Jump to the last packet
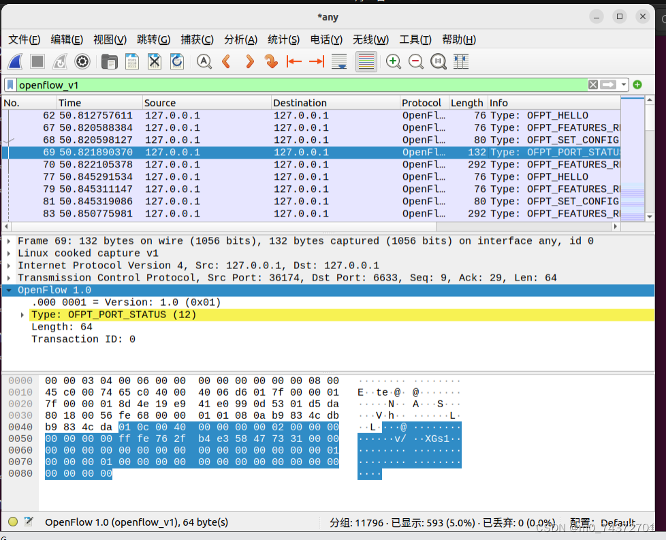This screenshot has height=540, width=666. pyautogui.click(x=316, y=61)
